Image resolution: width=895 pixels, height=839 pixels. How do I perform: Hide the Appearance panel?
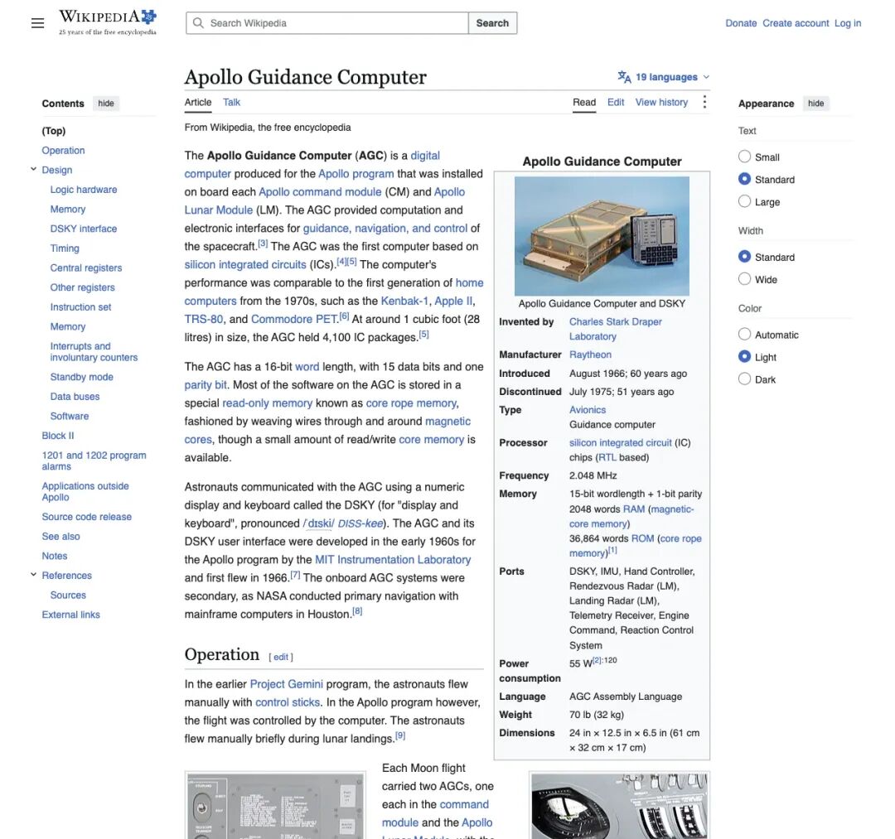815,104
